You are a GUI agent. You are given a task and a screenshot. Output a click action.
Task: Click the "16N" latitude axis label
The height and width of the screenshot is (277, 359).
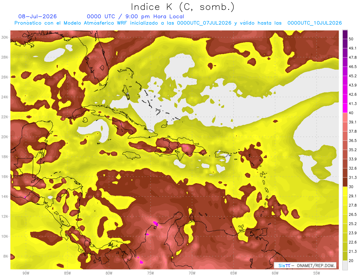tap(5, 177)
